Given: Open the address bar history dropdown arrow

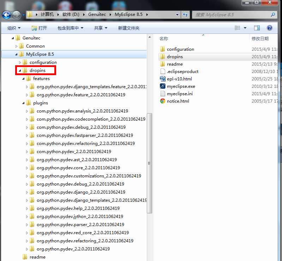Looking at the screenshot, I should [x=177, y=14].
